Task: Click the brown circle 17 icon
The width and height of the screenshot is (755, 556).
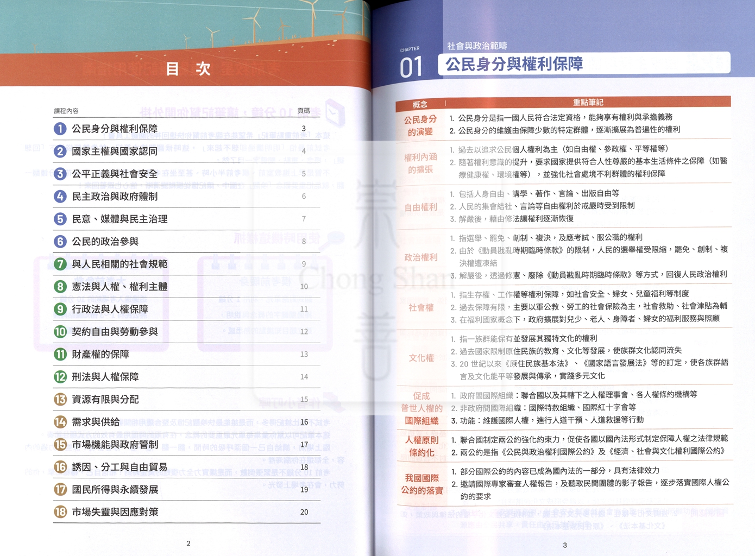Action: [x=60, y=490]
